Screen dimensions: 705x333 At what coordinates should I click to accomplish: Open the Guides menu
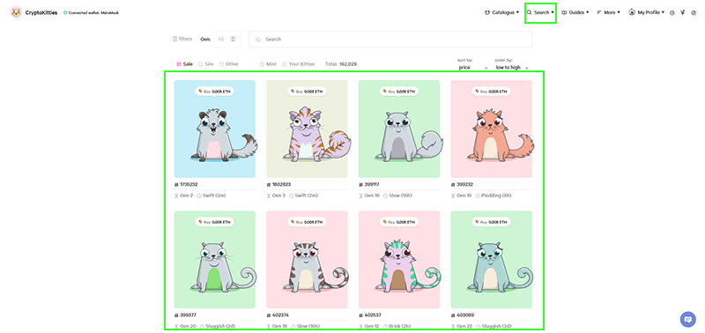click(575, 12)
